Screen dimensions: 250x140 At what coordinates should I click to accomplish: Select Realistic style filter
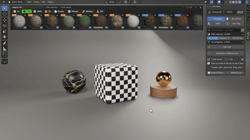pyautogui.click(x=225, y=38)
